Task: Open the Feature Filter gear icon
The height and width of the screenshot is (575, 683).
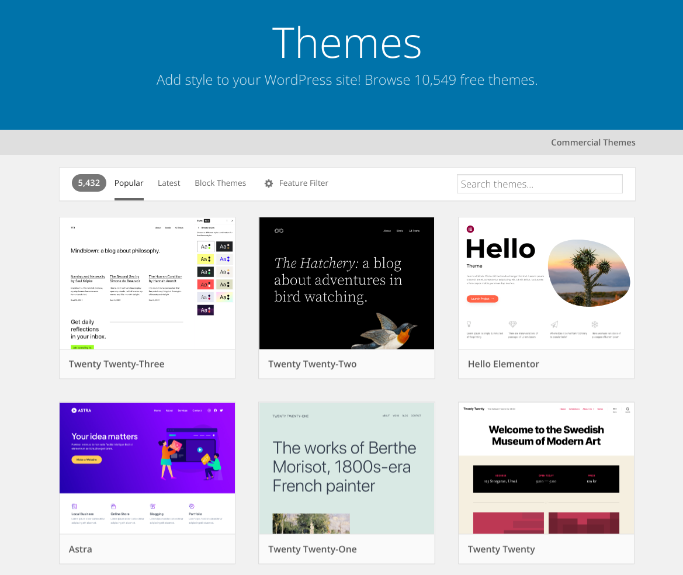Action: pos(269,183)
